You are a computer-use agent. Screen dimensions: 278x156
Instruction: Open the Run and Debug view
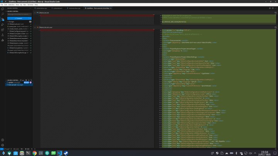[2, 24]
